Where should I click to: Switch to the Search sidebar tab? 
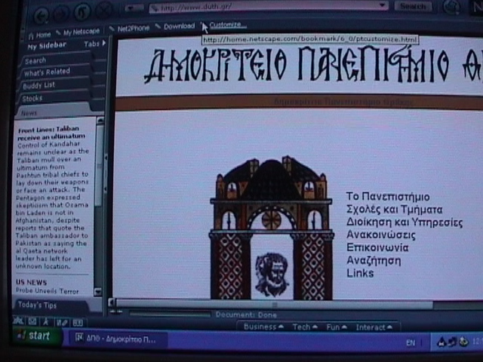pyautogui.click(x=56, y=60)
